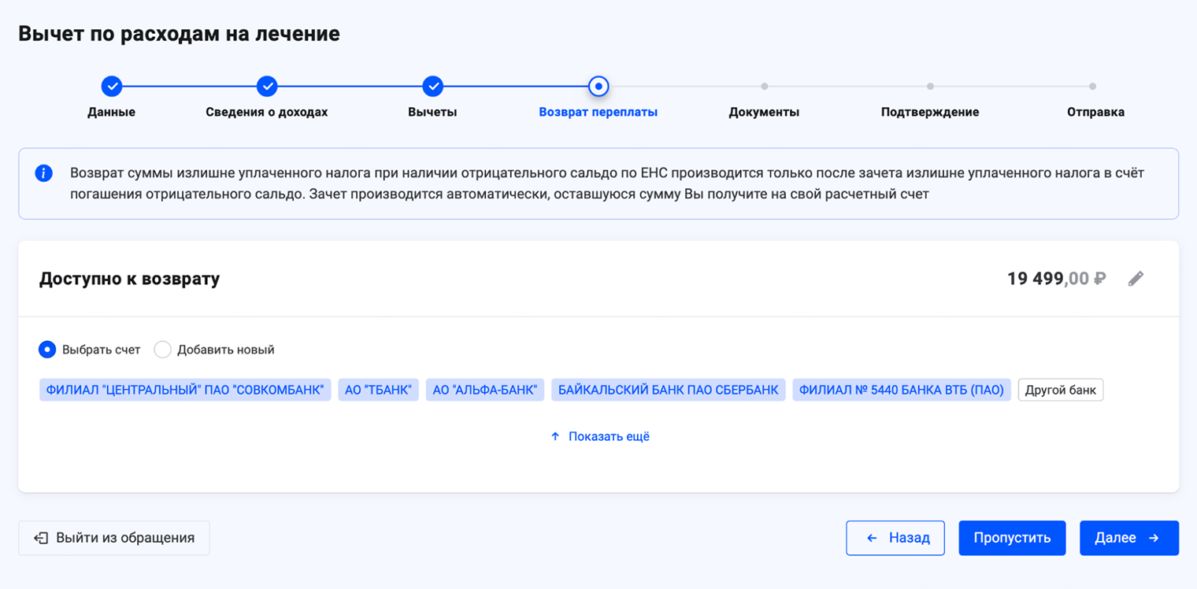This screenshot has width=1197, height=589.
Task: Click the info icon in the notice banner
Action: point(44,172)
